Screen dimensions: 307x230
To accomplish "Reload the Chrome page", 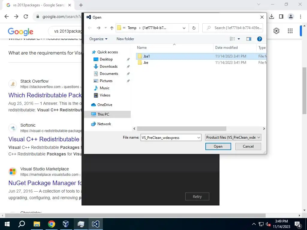I will click(x=26, y=16).
